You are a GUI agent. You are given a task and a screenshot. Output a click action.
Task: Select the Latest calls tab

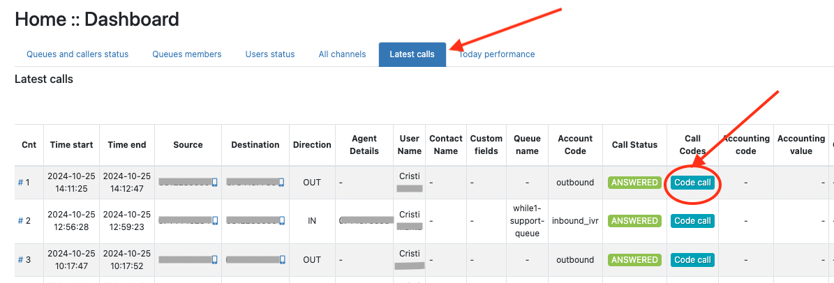click(x=412, y=54)
